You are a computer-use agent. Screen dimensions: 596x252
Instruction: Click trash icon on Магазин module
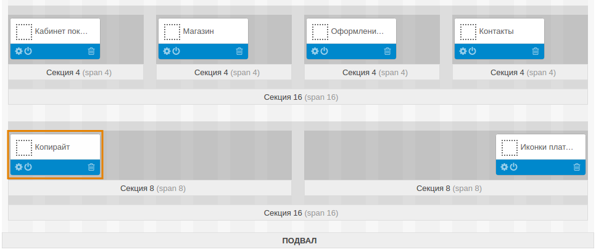[x=239, y=51]
